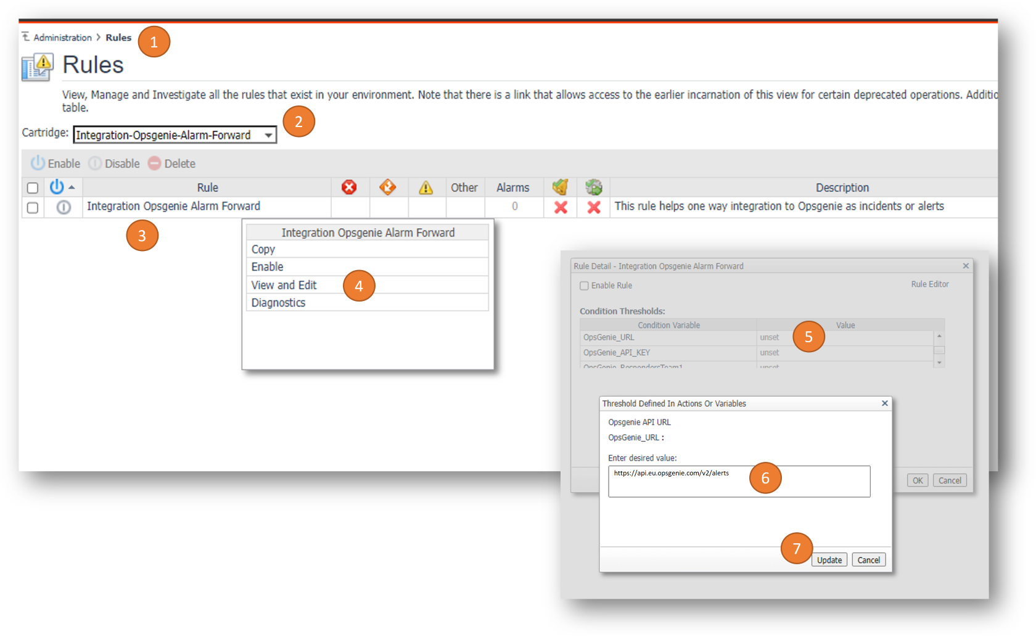Click the fatal severity red X column icon

(349, 187)
